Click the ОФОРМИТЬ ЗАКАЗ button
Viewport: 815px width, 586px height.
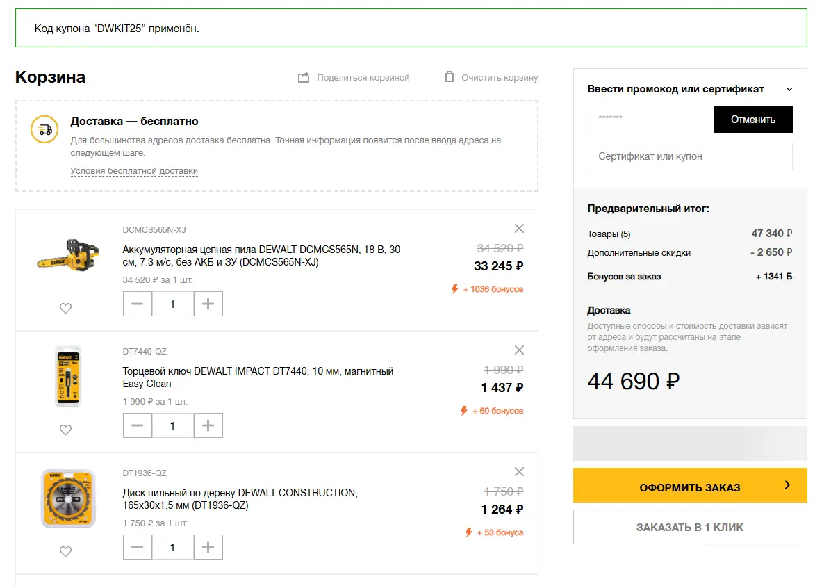click(x=690, y=485)
